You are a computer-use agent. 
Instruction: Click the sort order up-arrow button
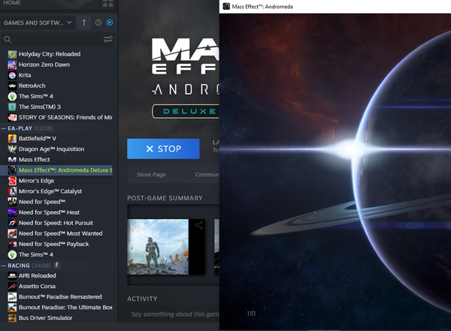point(84,23)
